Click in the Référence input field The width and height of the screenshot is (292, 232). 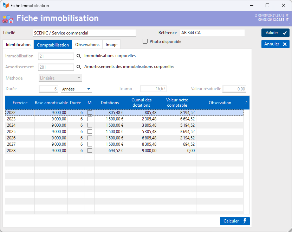pos(212,33)
